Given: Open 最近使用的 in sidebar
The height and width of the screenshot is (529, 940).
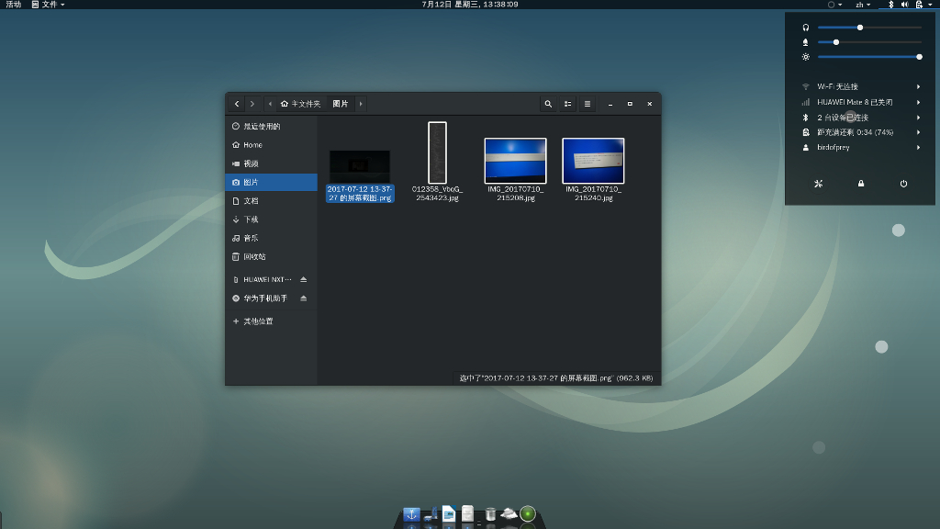Looking at the screenshot, I should click(271, 127).
